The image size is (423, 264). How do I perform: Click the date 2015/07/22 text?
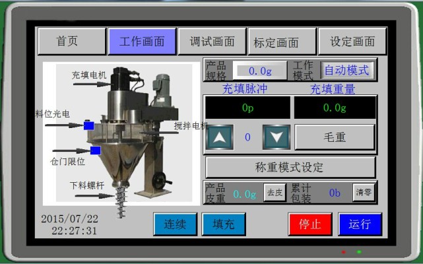69,218
